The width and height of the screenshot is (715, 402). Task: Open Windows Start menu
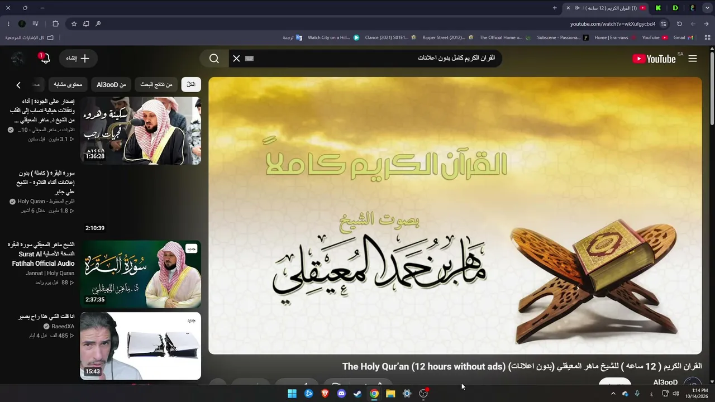292,394
